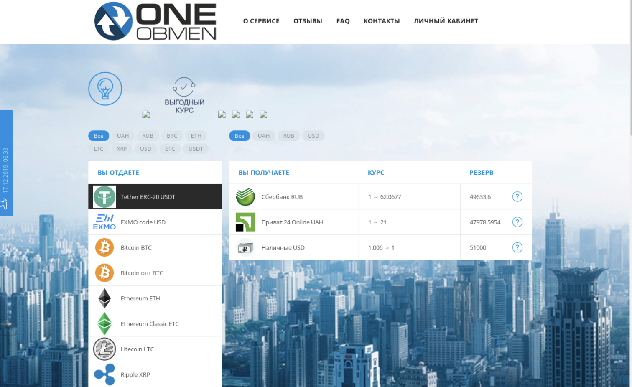
Task: Click the Приват 24 logo icon
Action: (245, 222)
